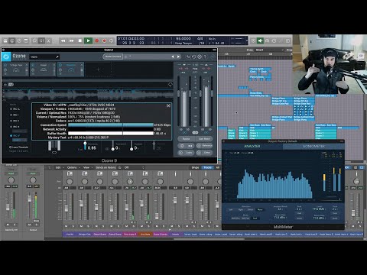Toggle power on the Maximizer module

click(x=60, y=65)
